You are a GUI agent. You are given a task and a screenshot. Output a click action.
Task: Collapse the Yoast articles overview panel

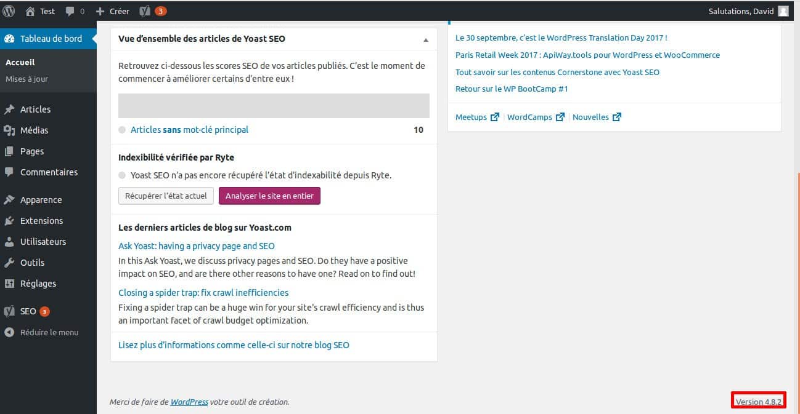pos(425,39)
